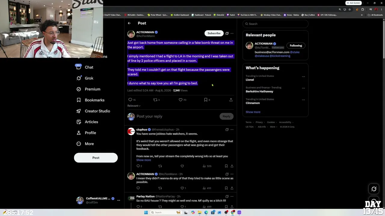
Task: Open Articles in the sidebar
Action: pyautogui.click(x=87, y=122)
